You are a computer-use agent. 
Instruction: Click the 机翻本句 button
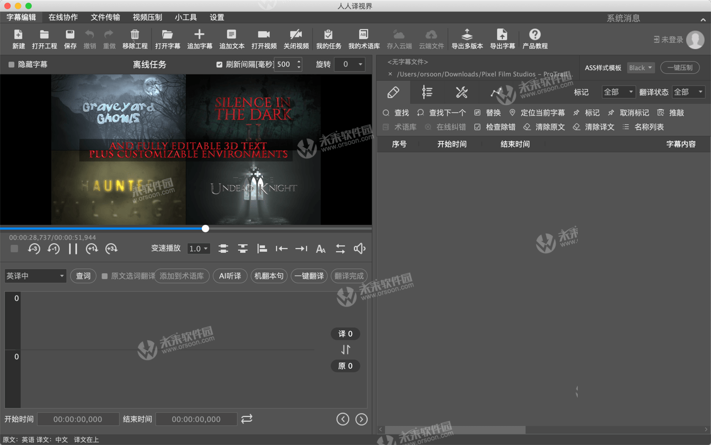[x=269, y=276]
